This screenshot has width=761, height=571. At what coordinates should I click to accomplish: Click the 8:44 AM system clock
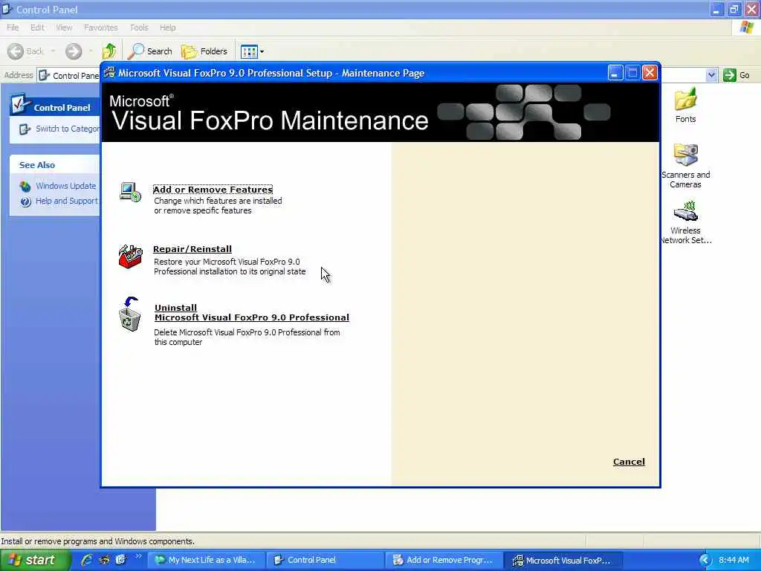pos(734,561)
